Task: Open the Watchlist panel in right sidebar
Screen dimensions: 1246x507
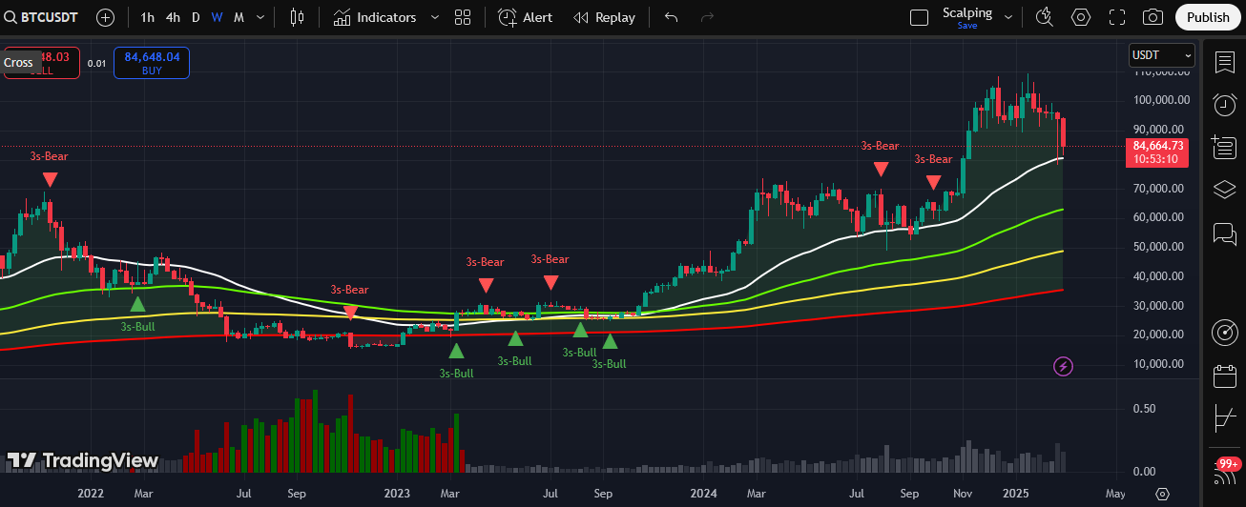Action: (1225, 63)
